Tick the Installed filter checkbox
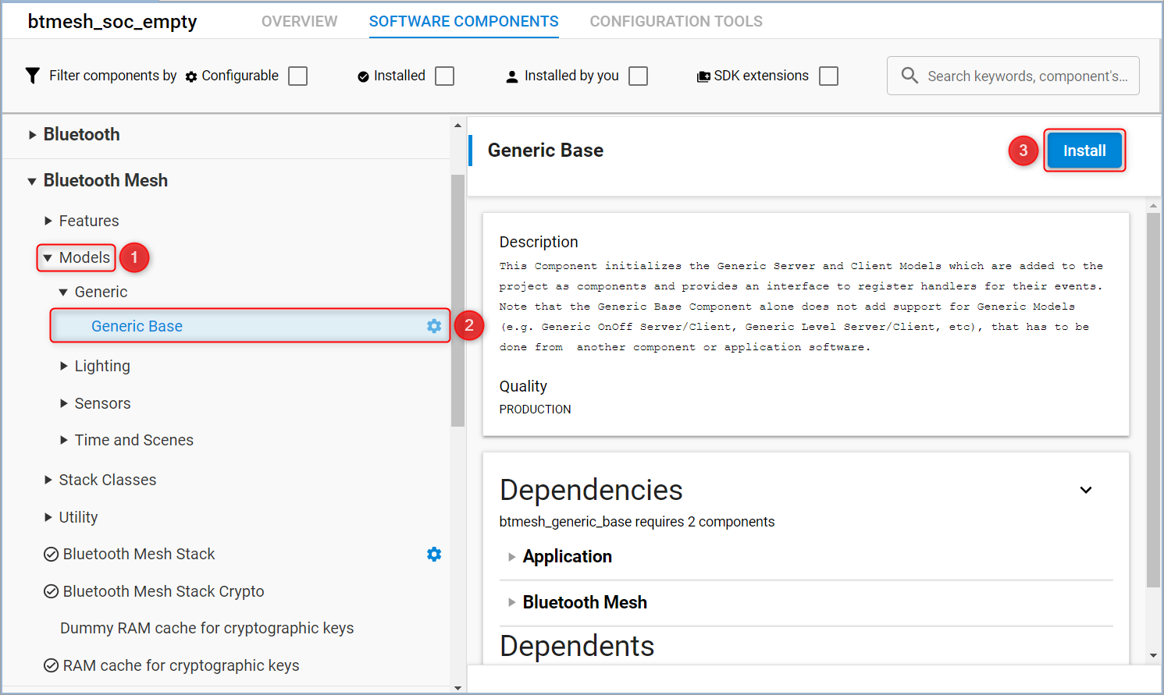 click(444, 76)
